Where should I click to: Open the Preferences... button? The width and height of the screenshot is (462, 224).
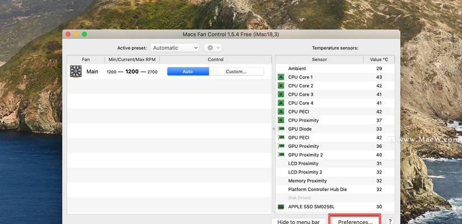coord(355,222)
